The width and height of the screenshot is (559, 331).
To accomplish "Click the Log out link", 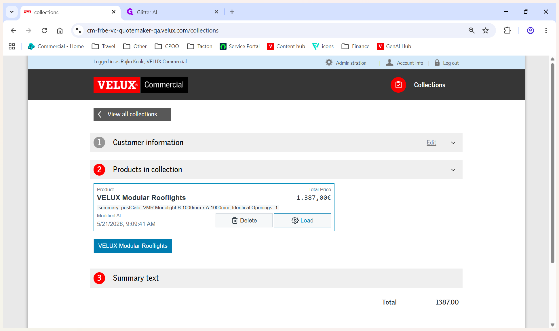I will [451, 63].
